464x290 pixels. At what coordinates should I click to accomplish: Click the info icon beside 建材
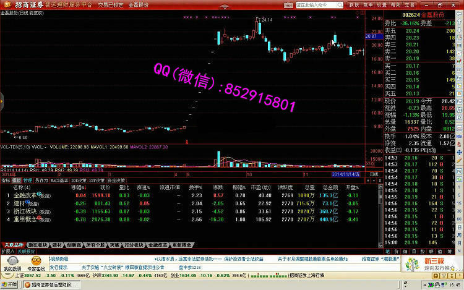click(27, 202)
